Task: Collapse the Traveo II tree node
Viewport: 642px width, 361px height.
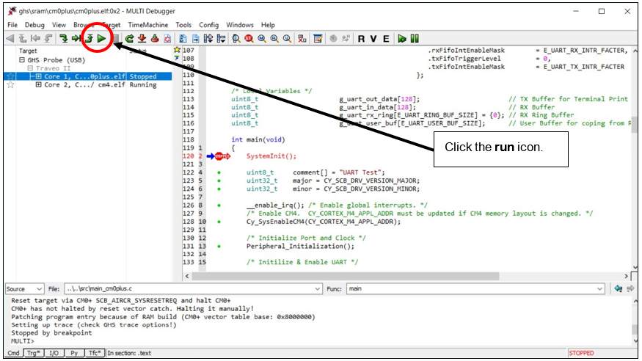Action: point(30,68)
